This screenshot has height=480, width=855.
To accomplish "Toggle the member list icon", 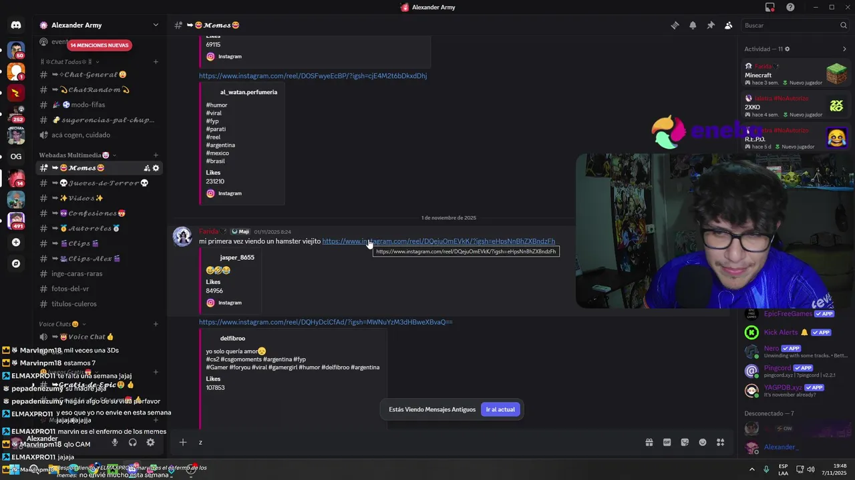I will (x=728, y=25).
